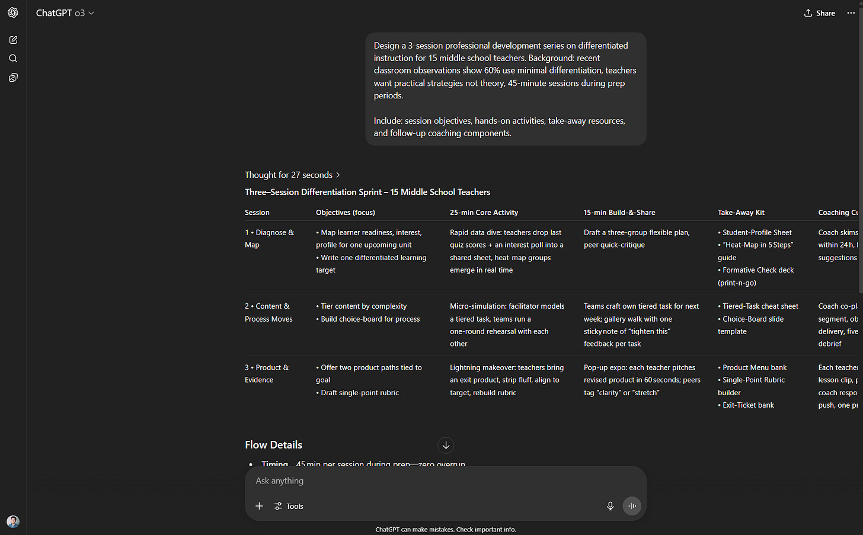Click the Draft single-point rubric text

tap(360, 392)
